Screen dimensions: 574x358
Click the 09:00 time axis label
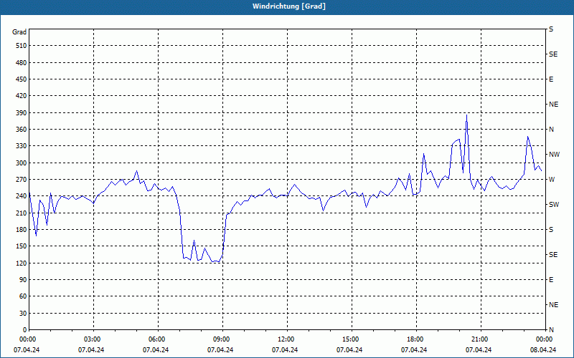[x=222, y=339]
